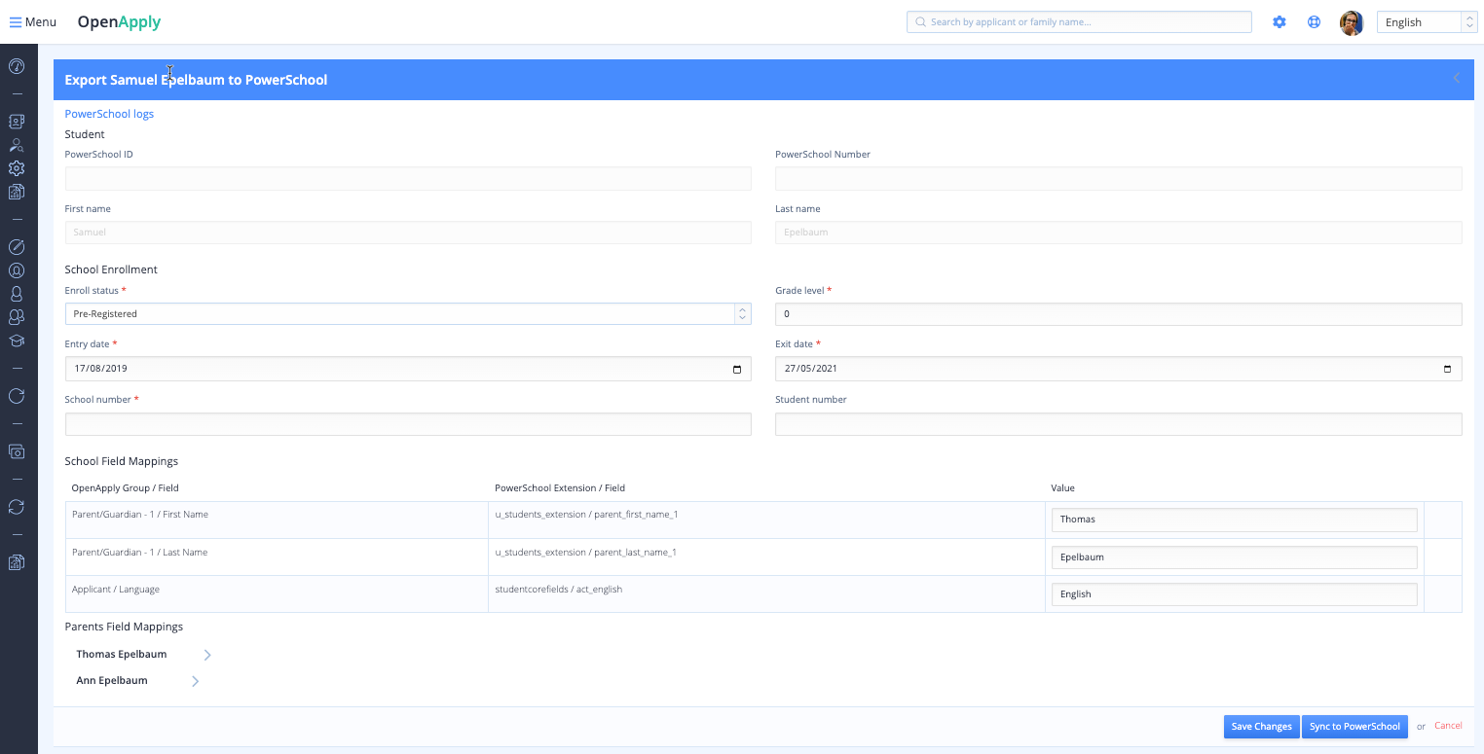Open the help lifebuoy icon
The width and height of the screenshot is (1484, 754).
(1314, 22)
